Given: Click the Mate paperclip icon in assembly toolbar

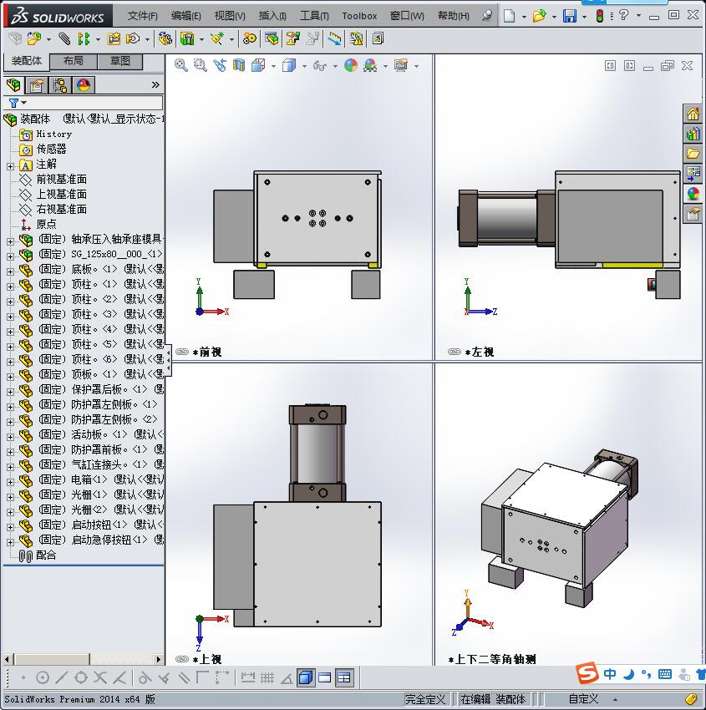Looking at the screenshot, I should coord(64,38).
